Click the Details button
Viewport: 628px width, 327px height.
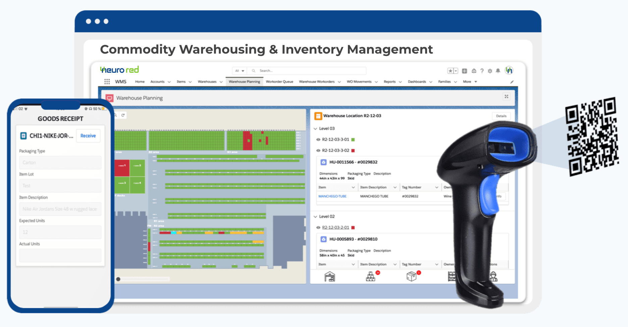tap(501, 116)
